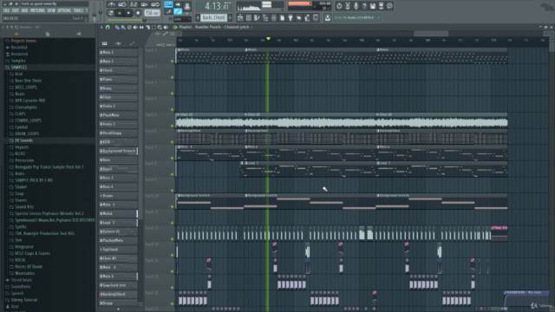Click the Play button in transport
555x312 pixels.
pyautogui.click(x=120, y=13)
